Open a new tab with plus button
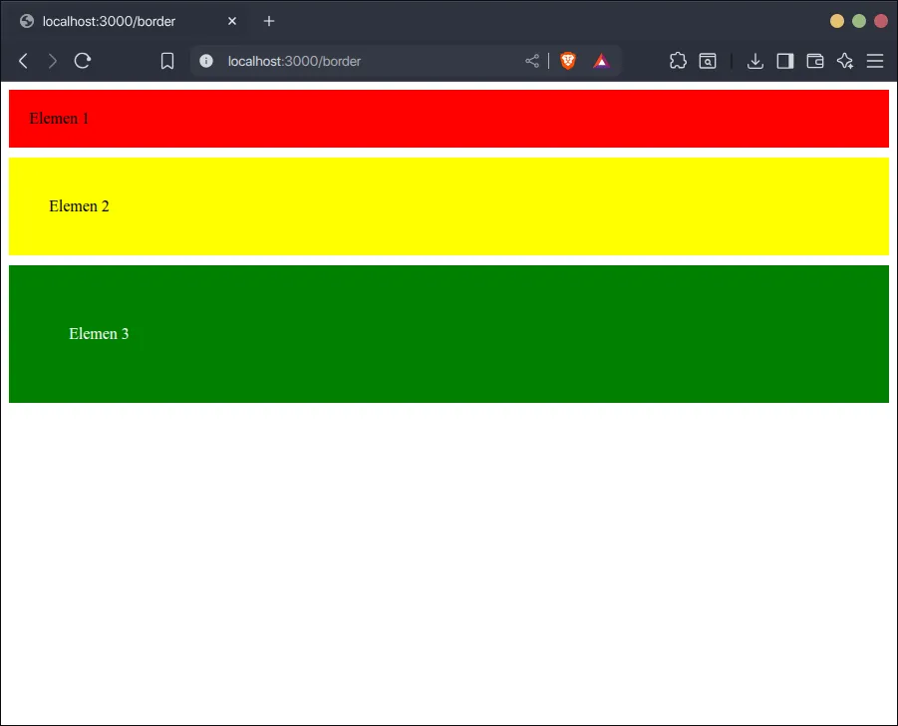 269,21
